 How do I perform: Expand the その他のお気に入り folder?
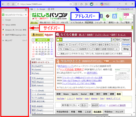click(x=125, y=9)
